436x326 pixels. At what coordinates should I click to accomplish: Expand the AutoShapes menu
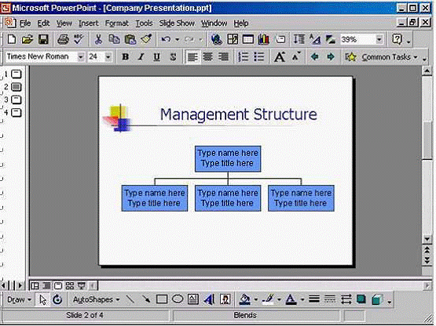point(96,299)
